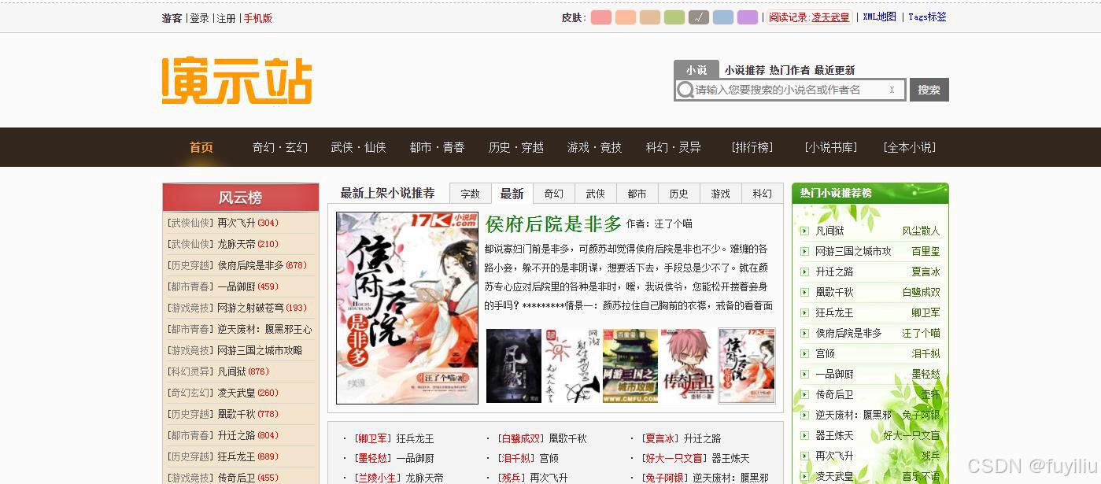
Task: Switch site skin to the blue swatch
Action: [722, 17]
